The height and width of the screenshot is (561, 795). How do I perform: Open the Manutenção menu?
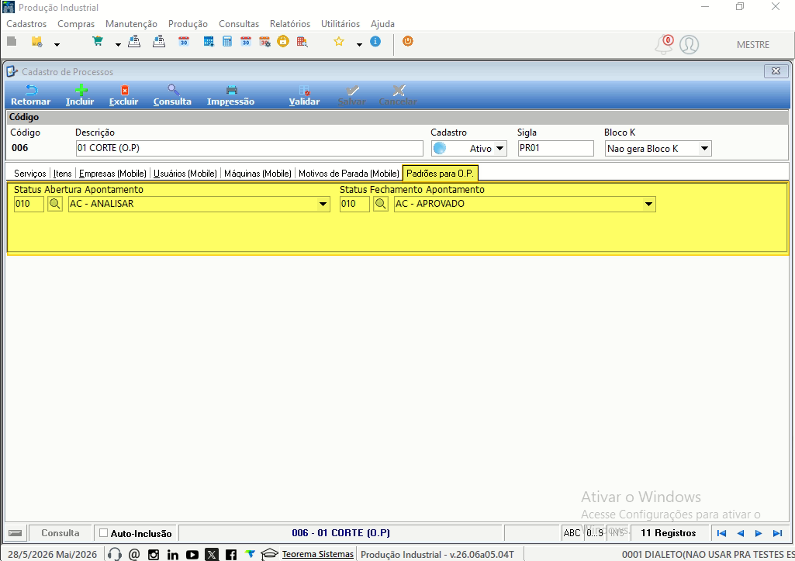point(131,24)
